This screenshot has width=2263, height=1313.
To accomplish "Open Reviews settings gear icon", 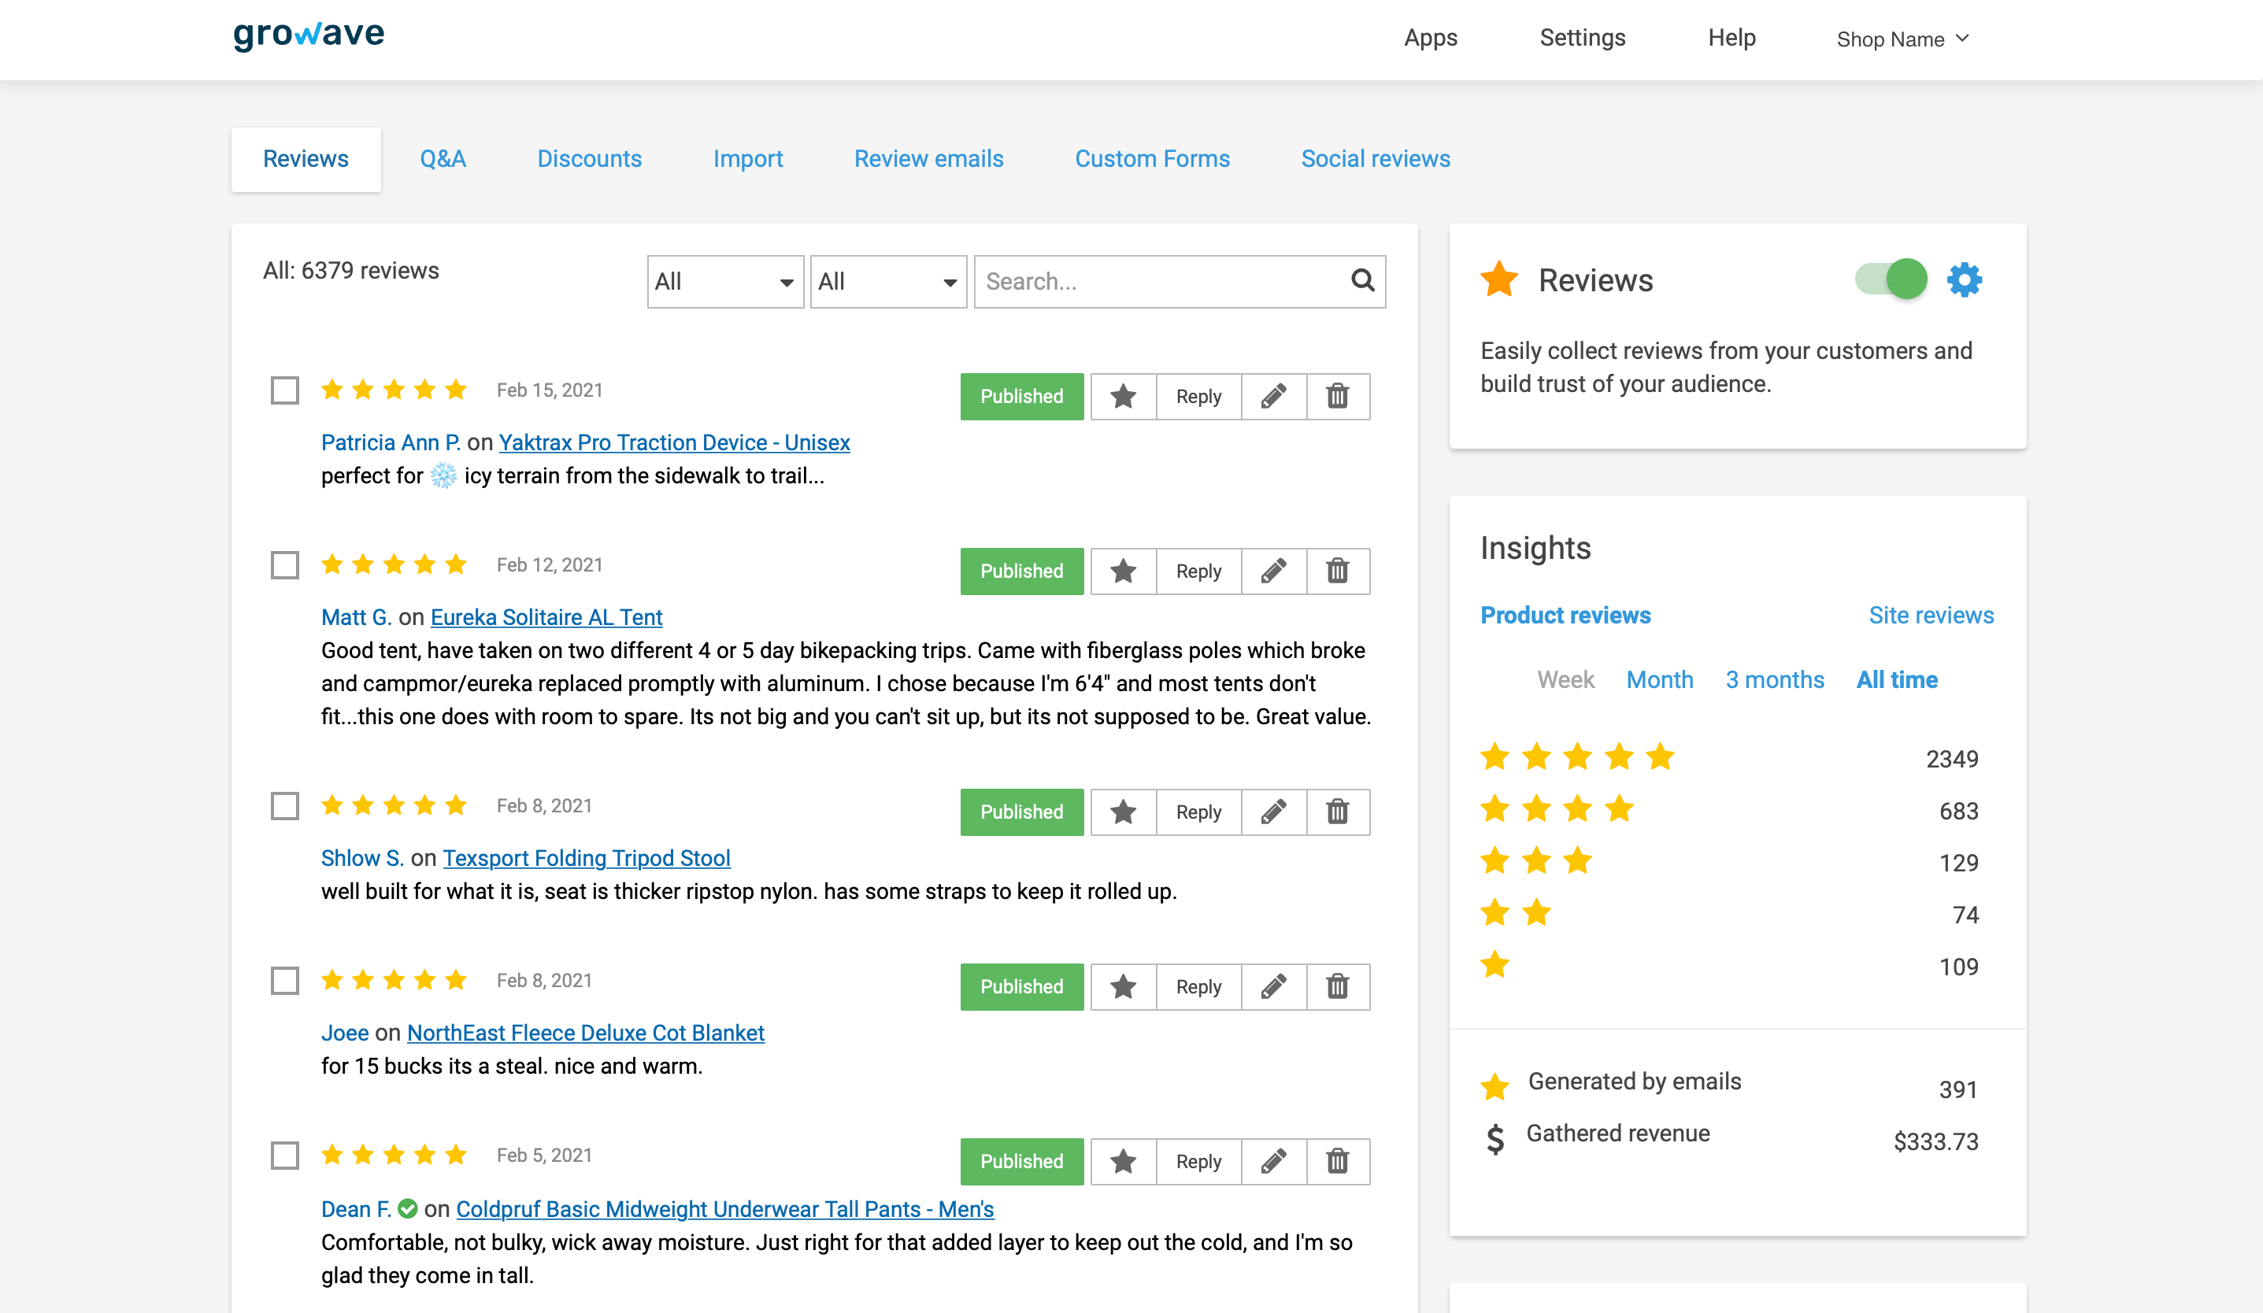I will point(1964,280).
